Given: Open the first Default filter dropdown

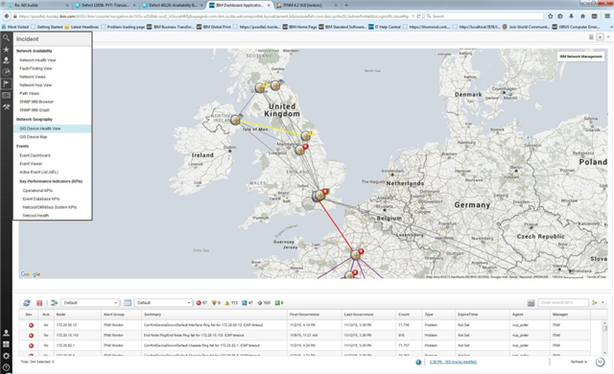Looking at the screenshot, I should [x=90, y=303].
